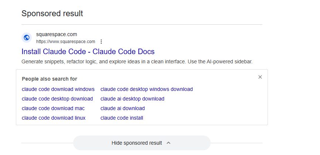Click the chevron on Hide sponsored result
This screenshot has height=155, width=320.
tap(168, 143)
